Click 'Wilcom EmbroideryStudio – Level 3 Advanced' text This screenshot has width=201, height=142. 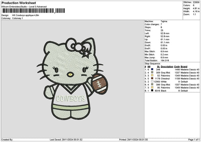coord(24,7)
